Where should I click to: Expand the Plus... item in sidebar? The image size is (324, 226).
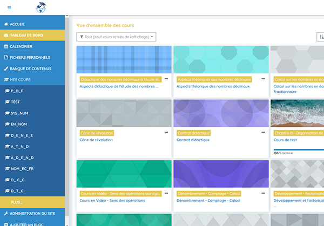tap(17, 202)
